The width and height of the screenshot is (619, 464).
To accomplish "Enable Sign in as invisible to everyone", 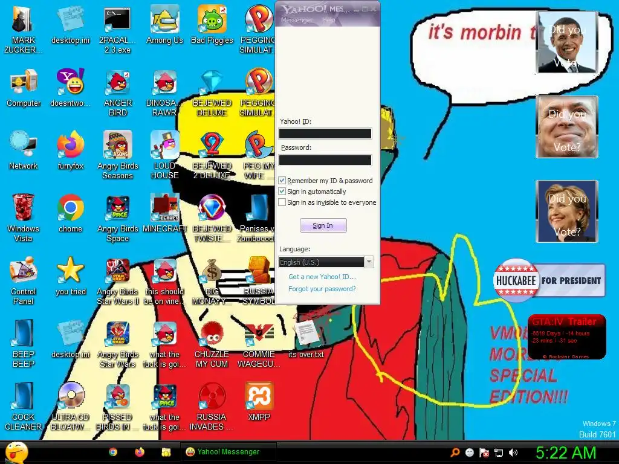I will [x=282, y=202].
